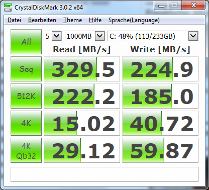Close the CrystalDiskMark window

click(x=193, y=6)
